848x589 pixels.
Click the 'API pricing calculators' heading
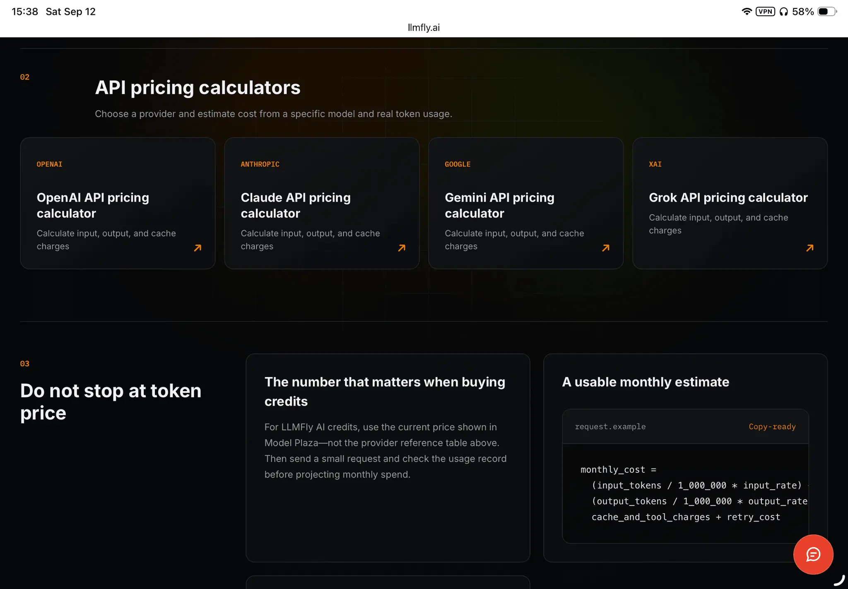point(198,88)
